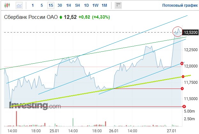Switch to candlestick chart type
The height and width of the screenshot is (134, 199).
(7, 5)
